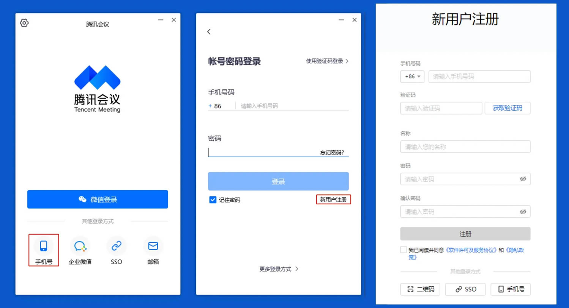Select the 邮箱 email login icon
This screenshot has width=569, height=308.
pyautogui.click(x=153, y=246)
